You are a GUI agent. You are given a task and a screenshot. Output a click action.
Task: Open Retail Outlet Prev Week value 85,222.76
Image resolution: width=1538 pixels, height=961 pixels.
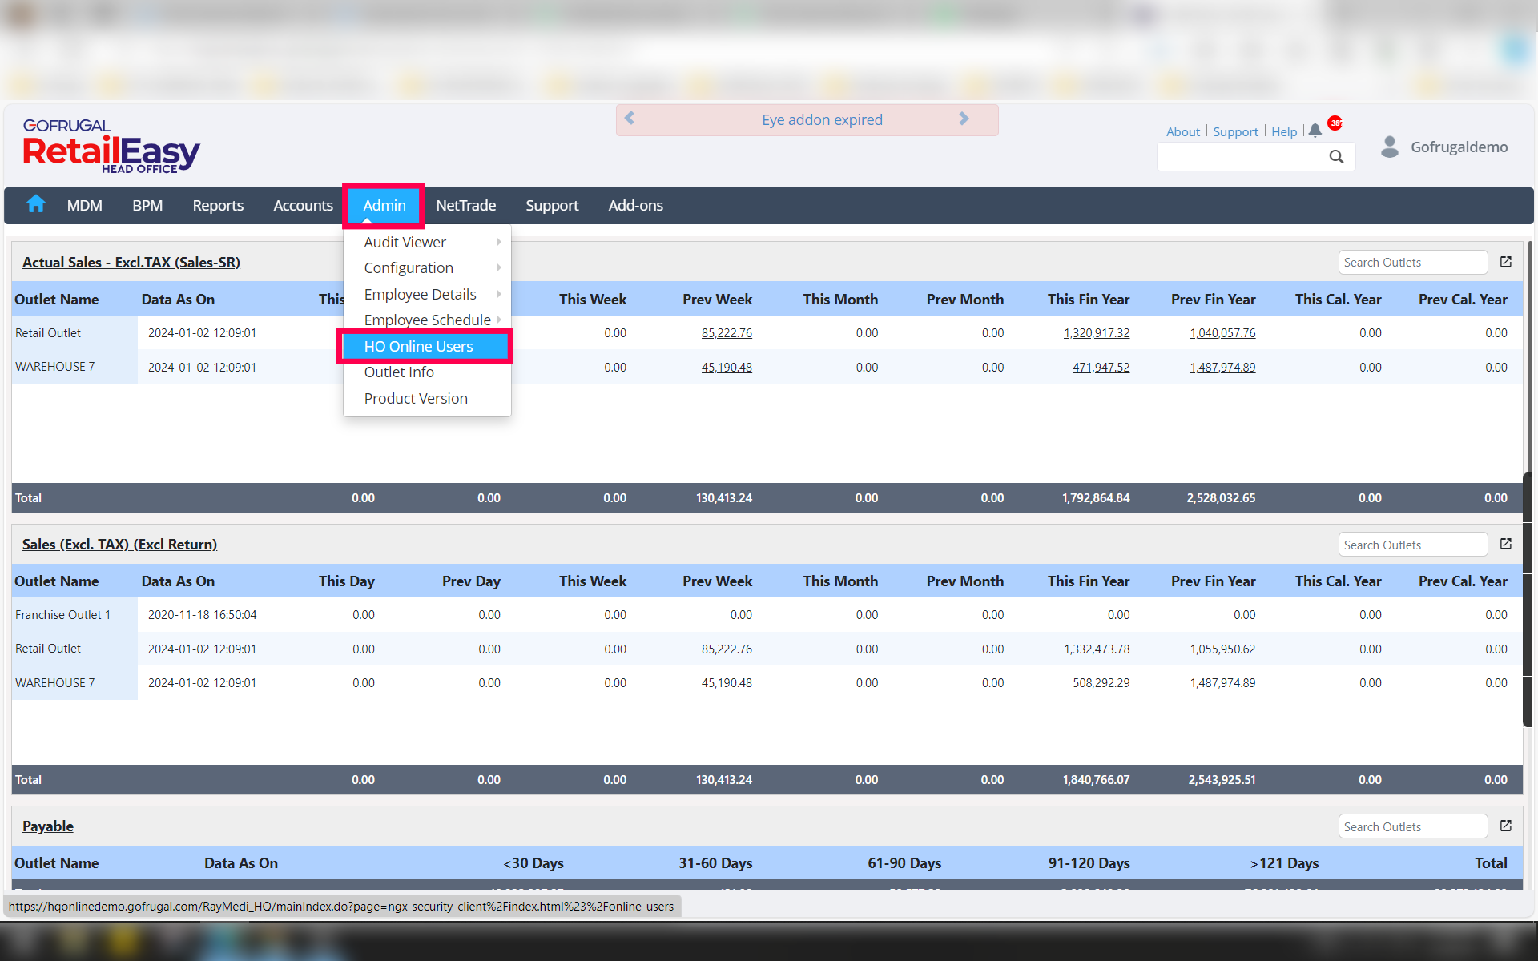pos(727,332)
